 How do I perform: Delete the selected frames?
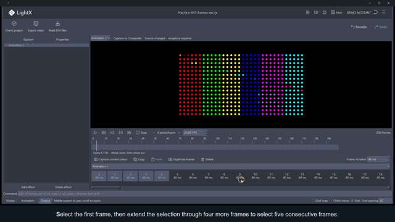(x=207, y=159)
